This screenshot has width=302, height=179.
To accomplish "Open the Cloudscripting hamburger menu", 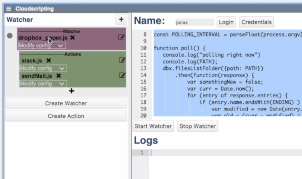I will click(x=9, y=9).
